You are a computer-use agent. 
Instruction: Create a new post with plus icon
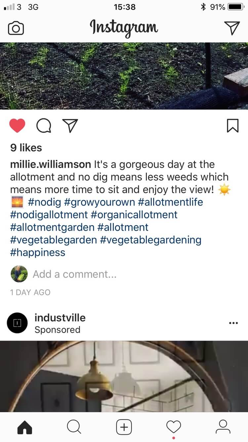(x=124, y=427)
